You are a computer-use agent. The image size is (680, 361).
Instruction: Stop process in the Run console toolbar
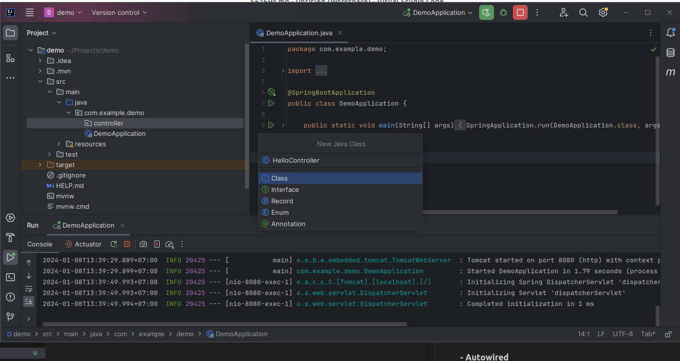127,244
